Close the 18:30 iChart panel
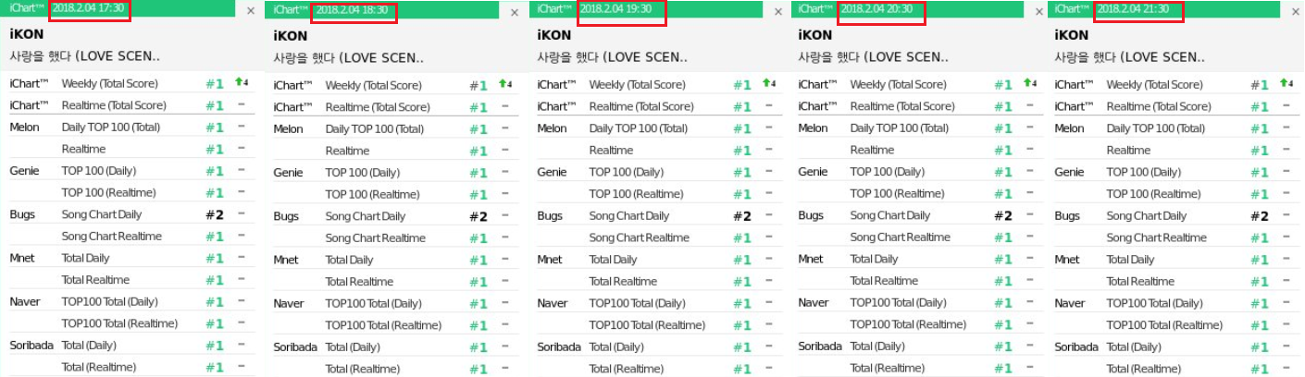Viewport: 1305px width, 377px height. tap(515, 12)
